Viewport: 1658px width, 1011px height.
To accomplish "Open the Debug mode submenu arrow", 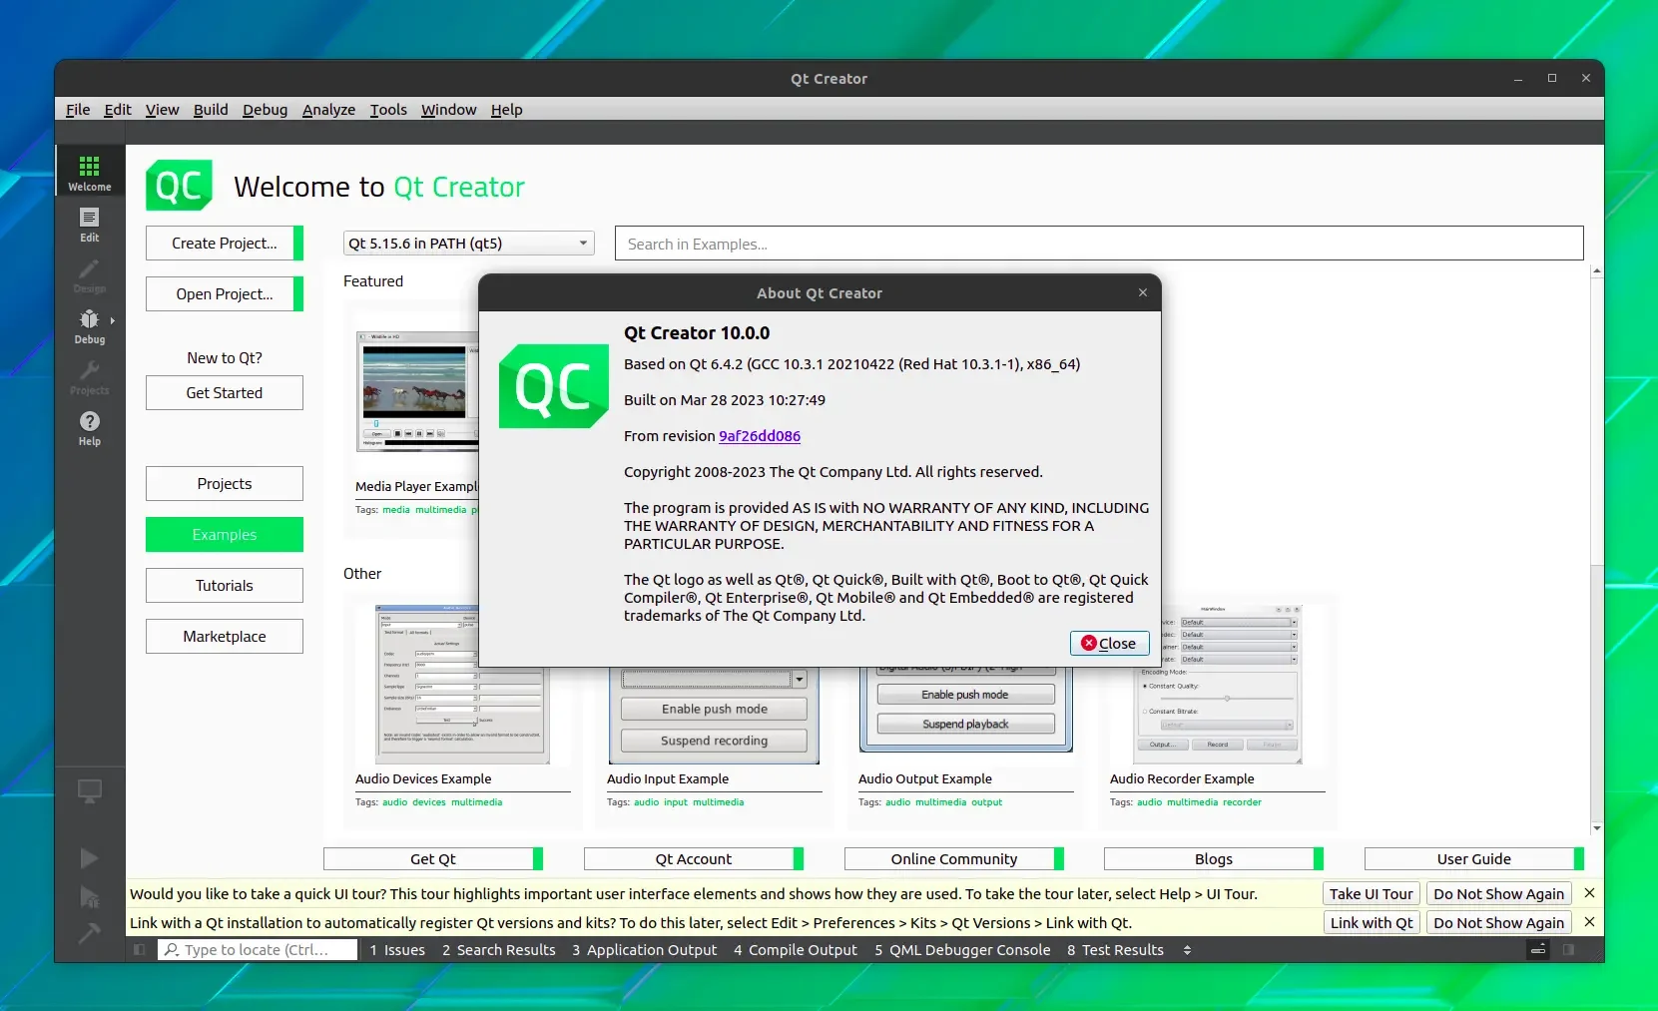I will click(112, 320).
